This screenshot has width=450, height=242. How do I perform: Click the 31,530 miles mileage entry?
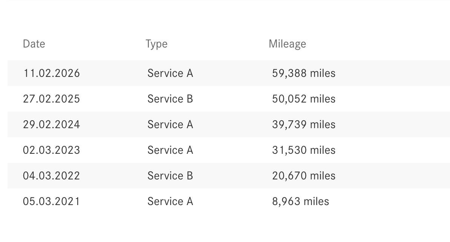[x=303, y=150]
